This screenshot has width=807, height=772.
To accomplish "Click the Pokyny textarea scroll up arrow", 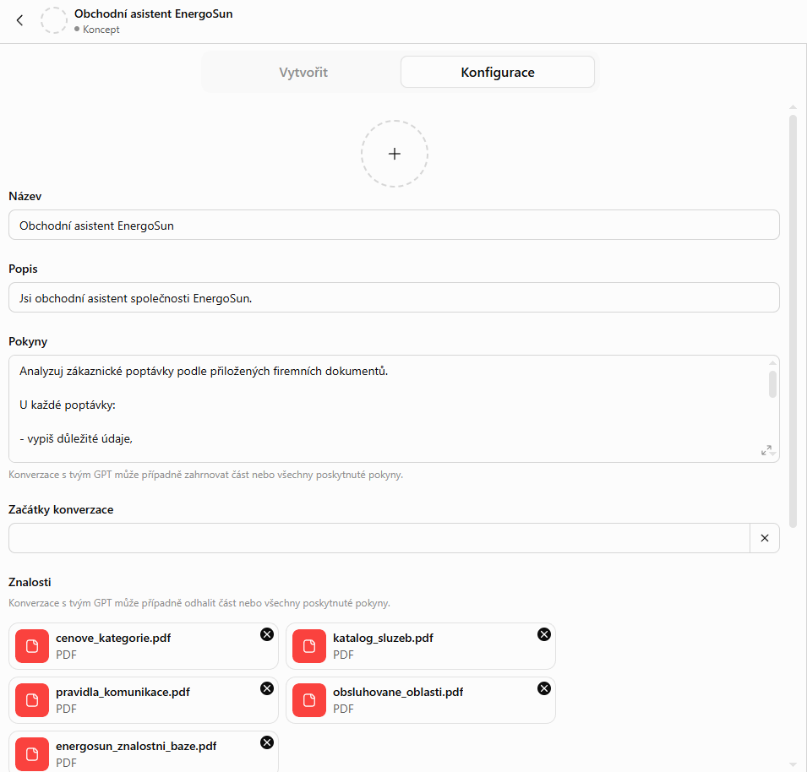I will 772,363.
